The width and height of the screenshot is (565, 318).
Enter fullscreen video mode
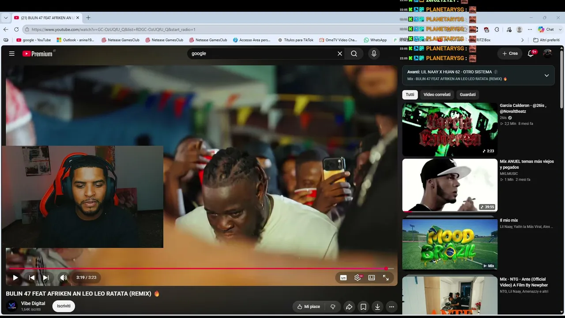[x=386, y=278]
